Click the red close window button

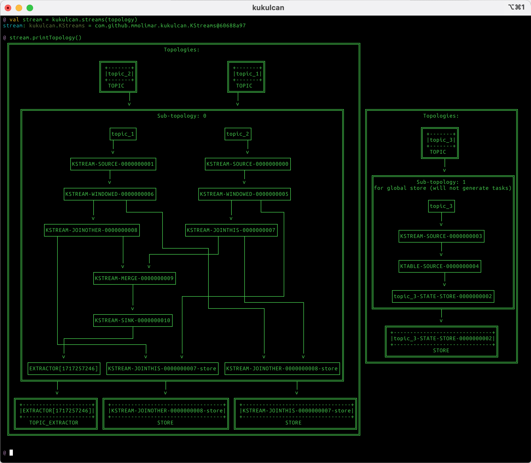(x=8, y=8)
